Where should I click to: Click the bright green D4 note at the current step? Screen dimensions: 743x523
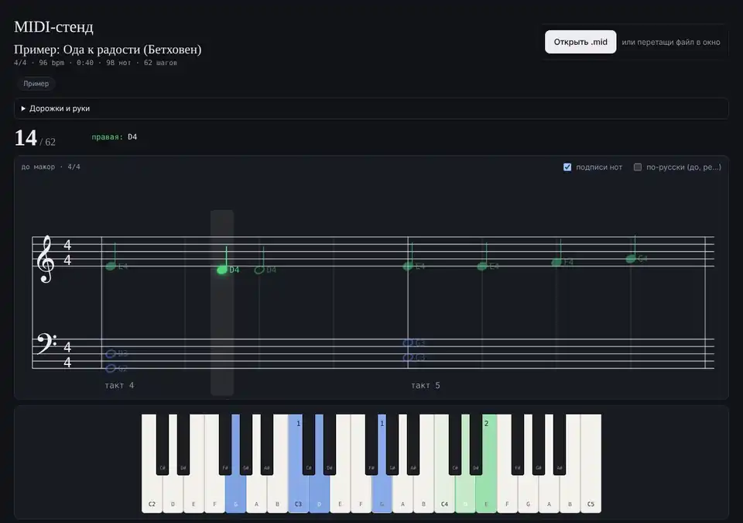click(222, 270)
